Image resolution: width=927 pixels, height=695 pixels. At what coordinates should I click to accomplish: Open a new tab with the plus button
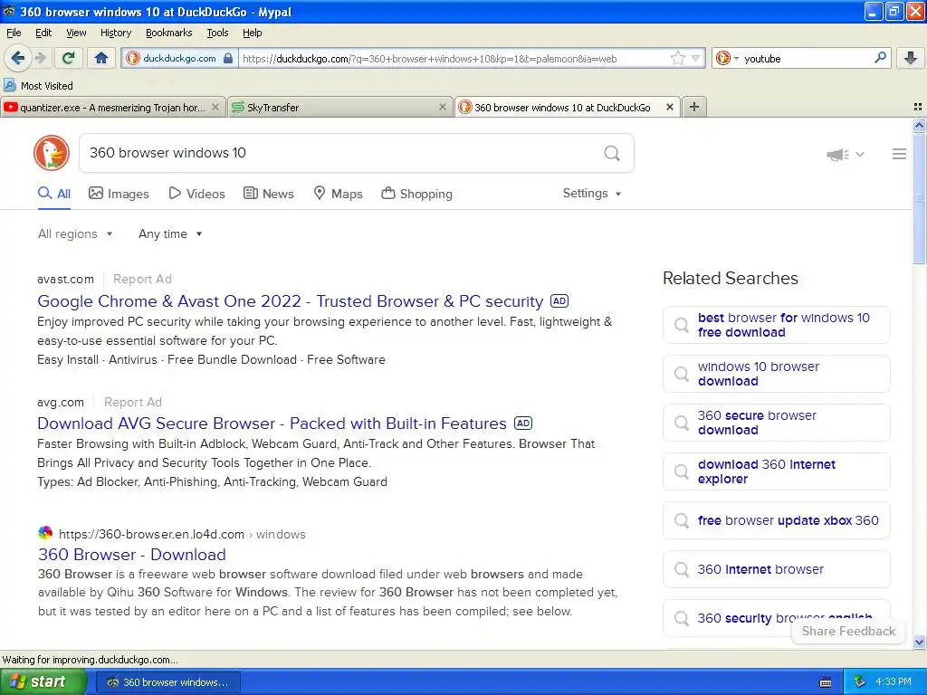(694, 107)
